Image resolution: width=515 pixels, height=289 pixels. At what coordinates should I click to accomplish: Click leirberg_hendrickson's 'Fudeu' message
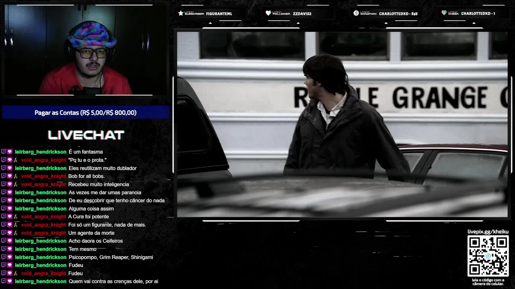pos(76,265)
